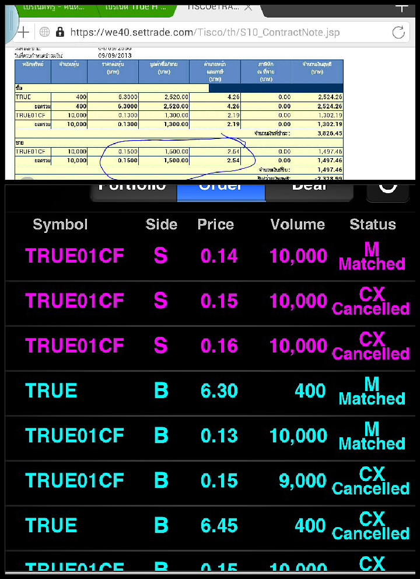This screenshot has width=420, height=579.
Task: Tap the 9,000 volume value
Action: click(x=303, y=481)
